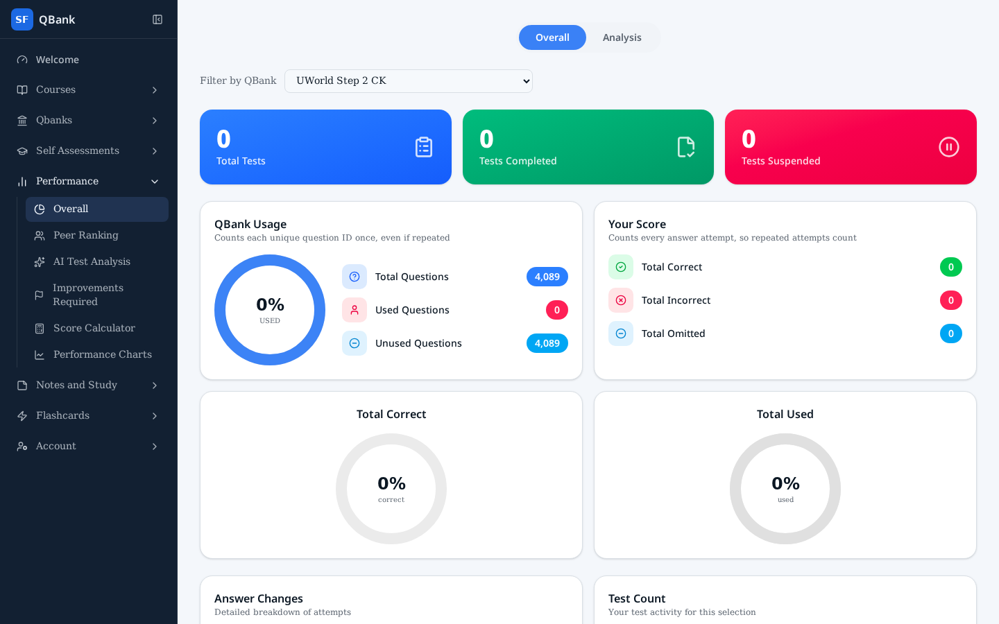Expand the Courses chevron
This screenshot has height=624, width=999.
155,90
